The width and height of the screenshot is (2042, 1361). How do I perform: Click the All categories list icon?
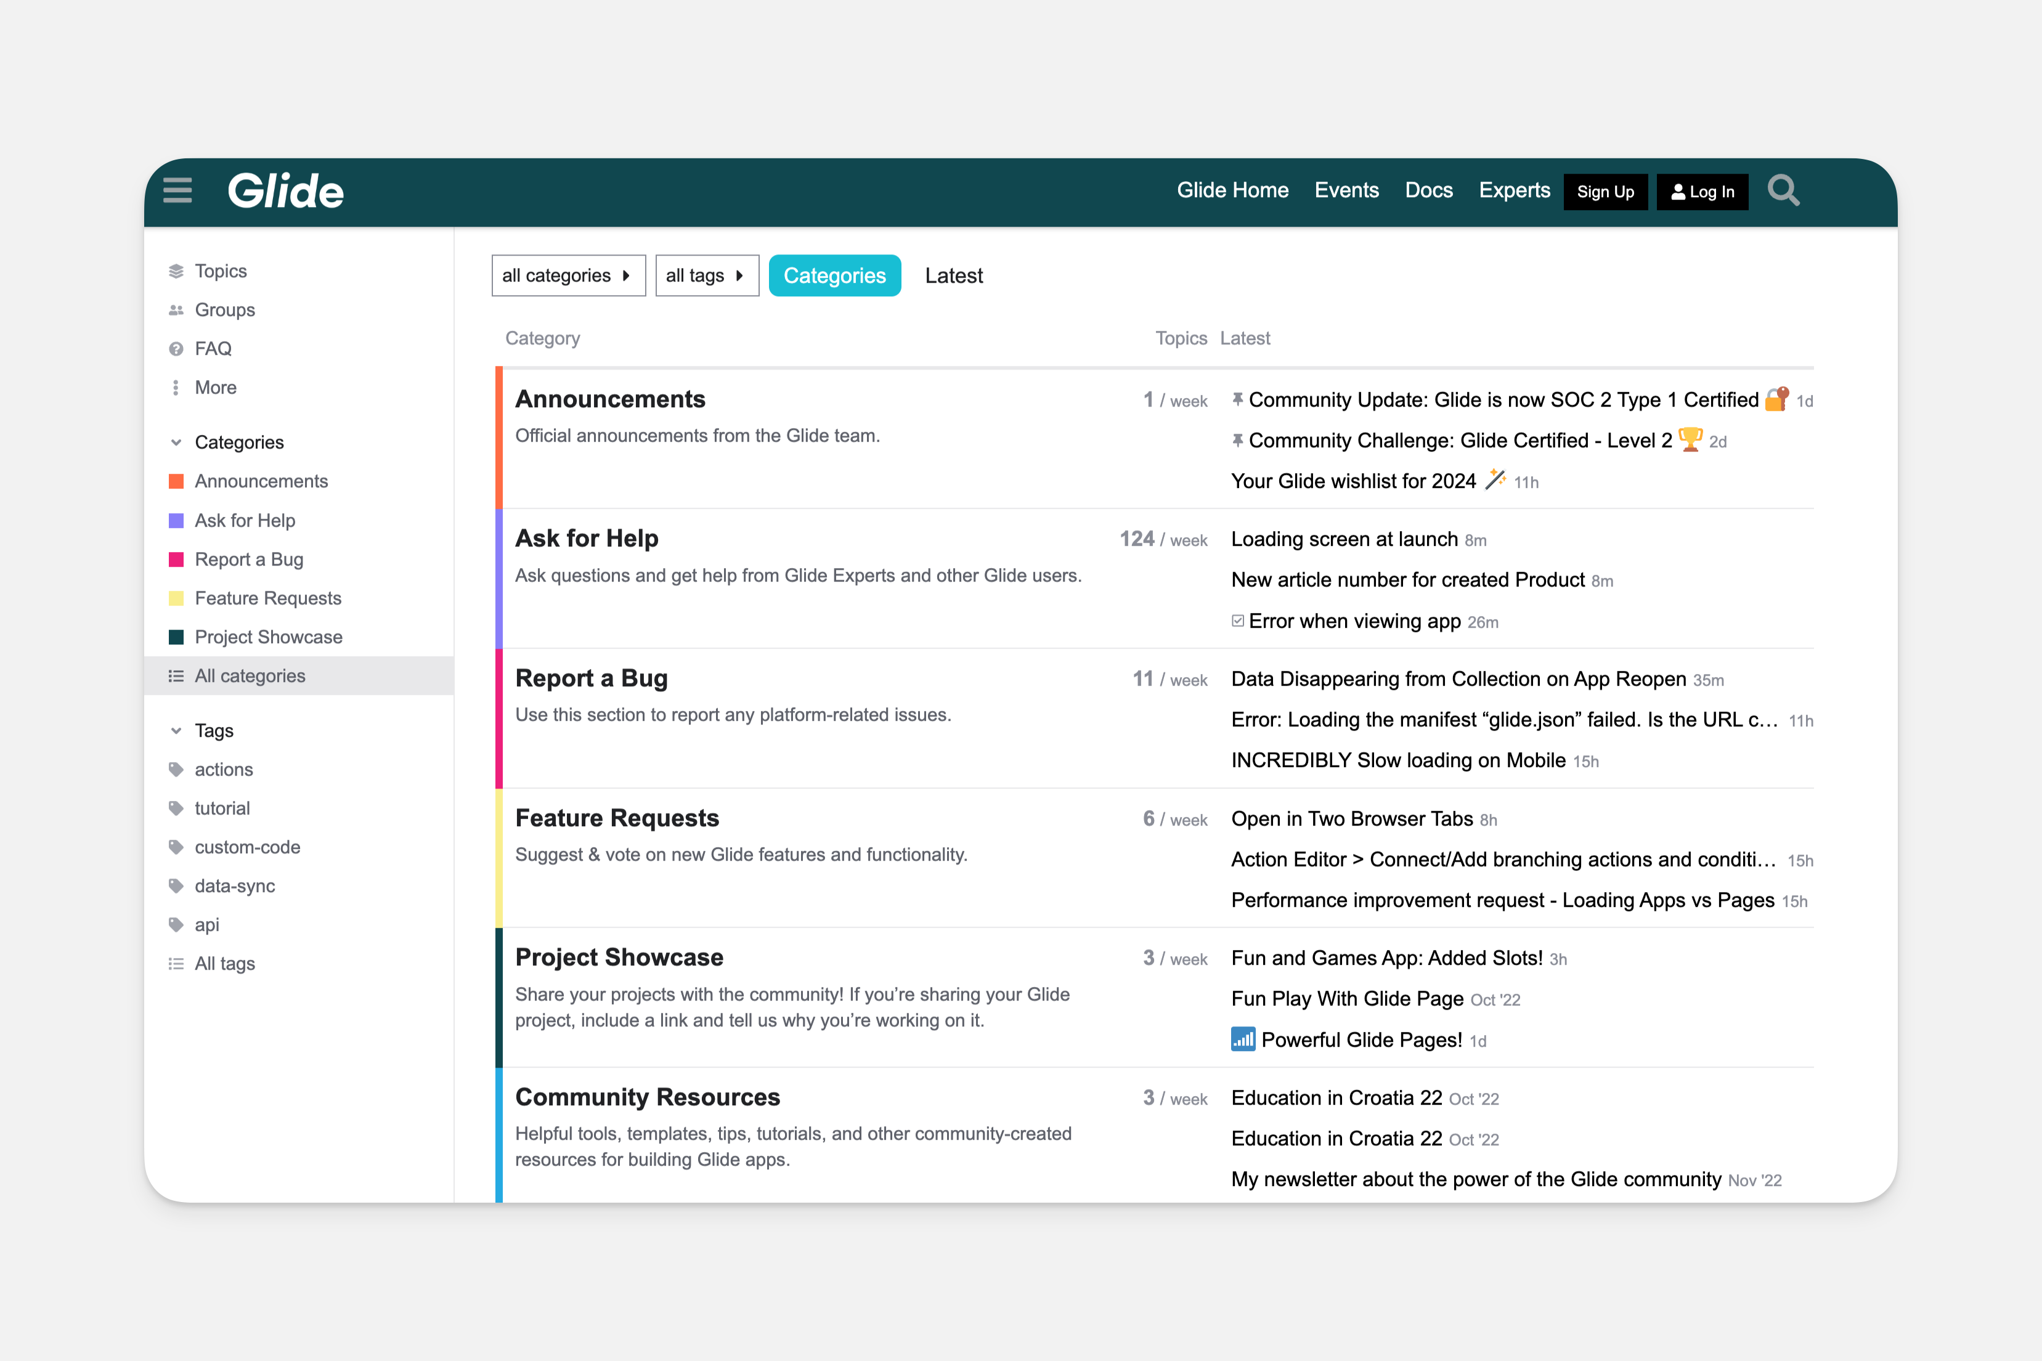point(176,676)
